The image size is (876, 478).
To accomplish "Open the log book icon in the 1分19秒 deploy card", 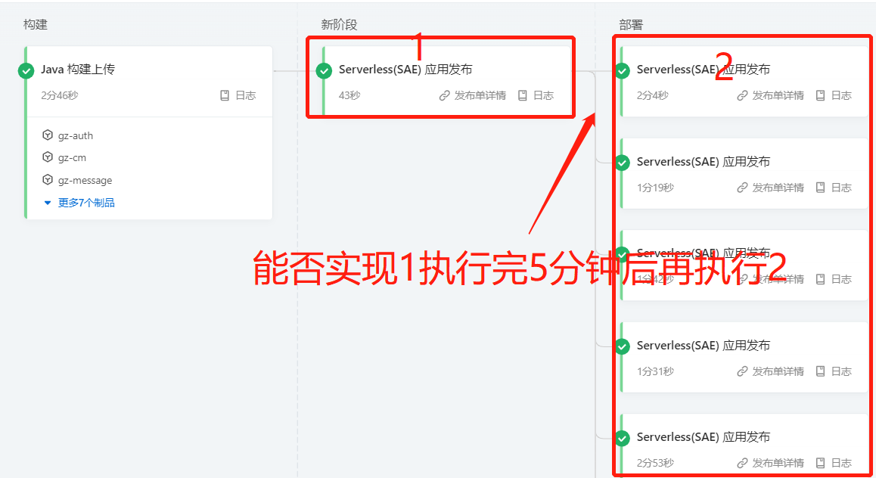I will click(820, 188).
